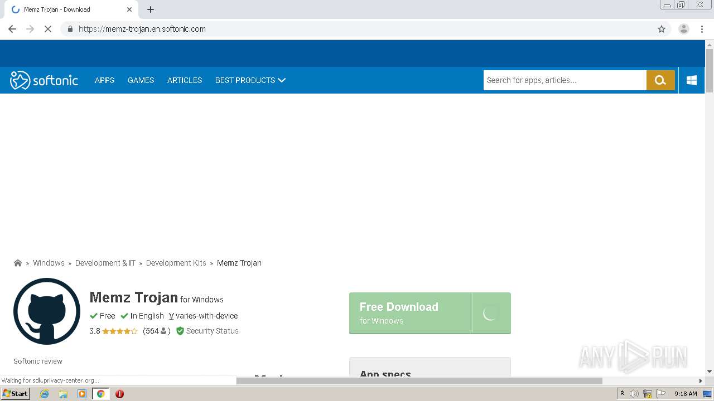Viewport: 714px width, 401px height.
Task: Click the browser back arrow
Action: tap(12, 29)
